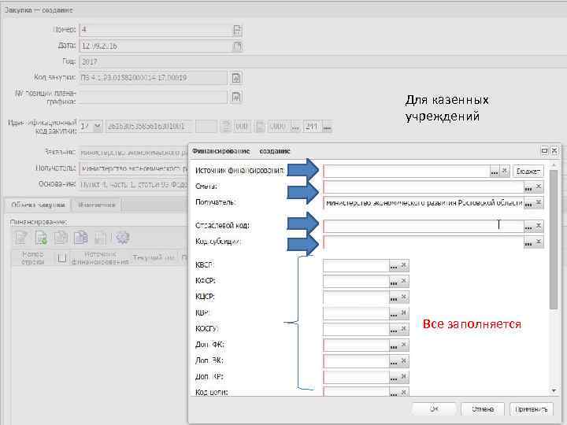
Task: Click the dialog scrollbar down arrow
Action: coord(554,390)
